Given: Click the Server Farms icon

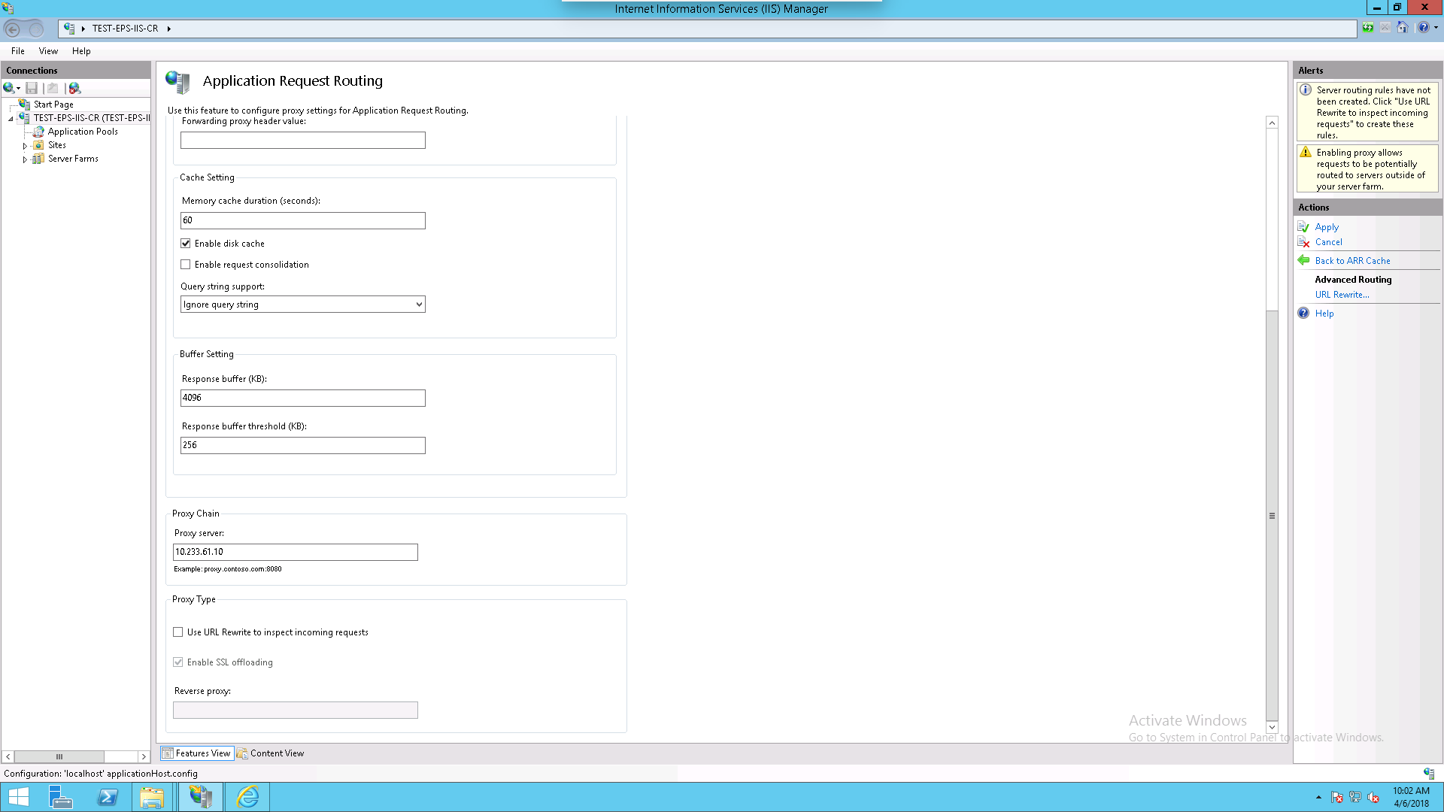Looking at the screenshot, I should coord(38,159).
